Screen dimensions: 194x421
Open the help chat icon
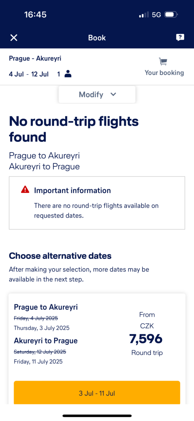click(x=180, y=37)
